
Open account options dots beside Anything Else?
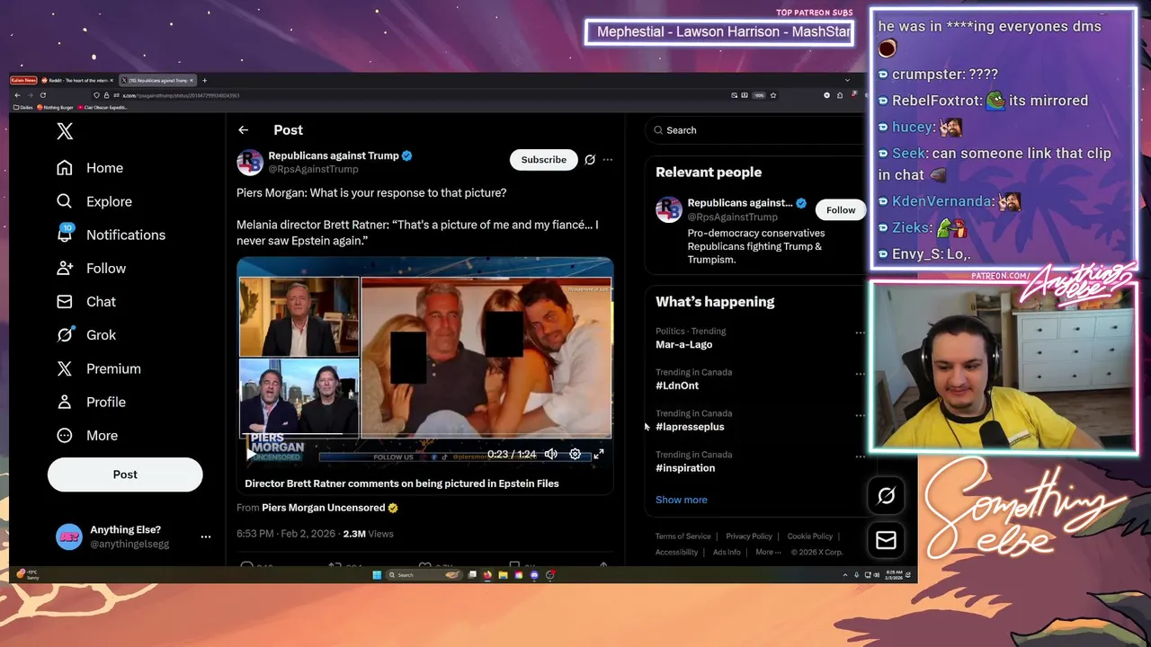[206, 536]
